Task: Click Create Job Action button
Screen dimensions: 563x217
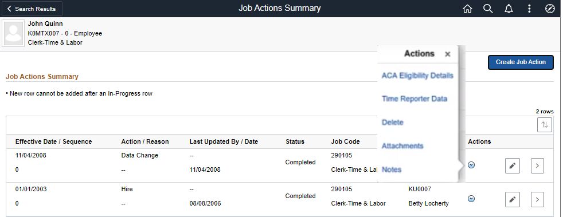Action: coord(521,62)
